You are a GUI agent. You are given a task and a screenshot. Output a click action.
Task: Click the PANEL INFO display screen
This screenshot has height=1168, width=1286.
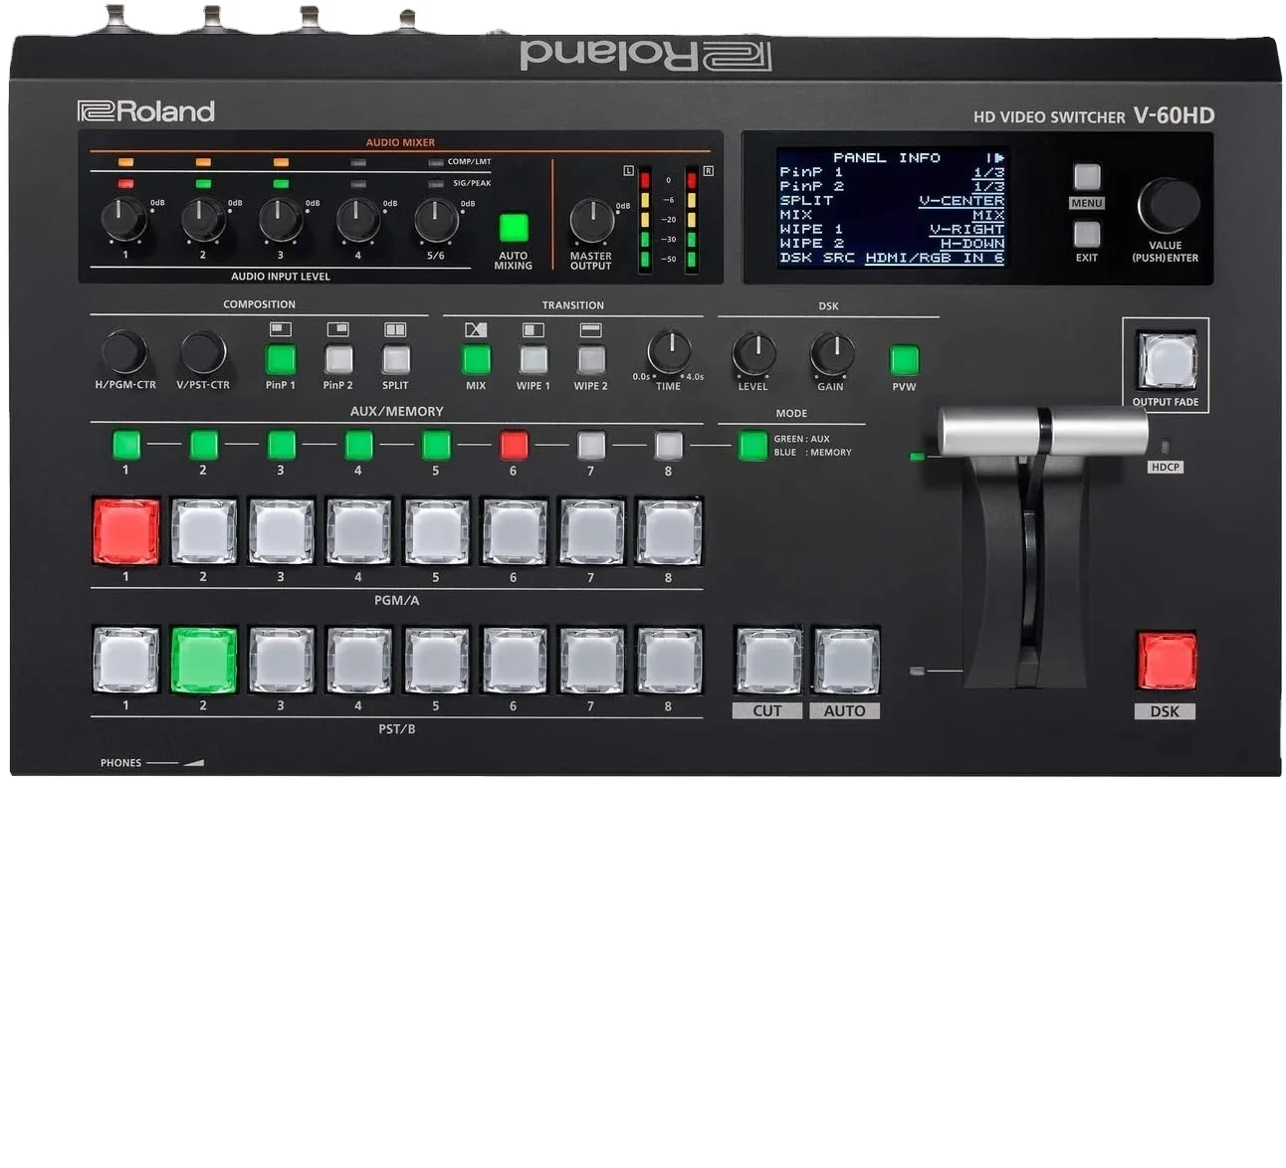click(892, 208)
